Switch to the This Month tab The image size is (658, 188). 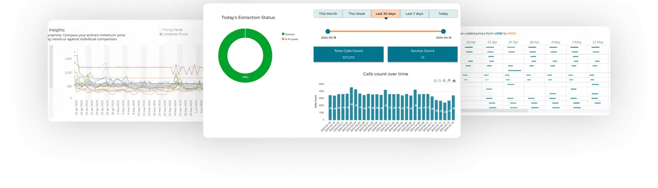(328, 14)
